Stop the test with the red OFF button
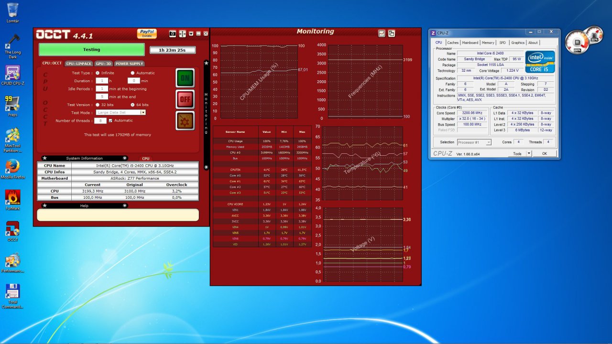The image size is (612, 344). 185,99
